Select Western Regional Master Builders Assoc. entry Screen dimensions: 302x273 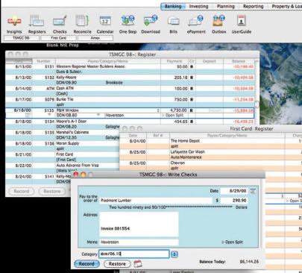(x=91, y=66)
